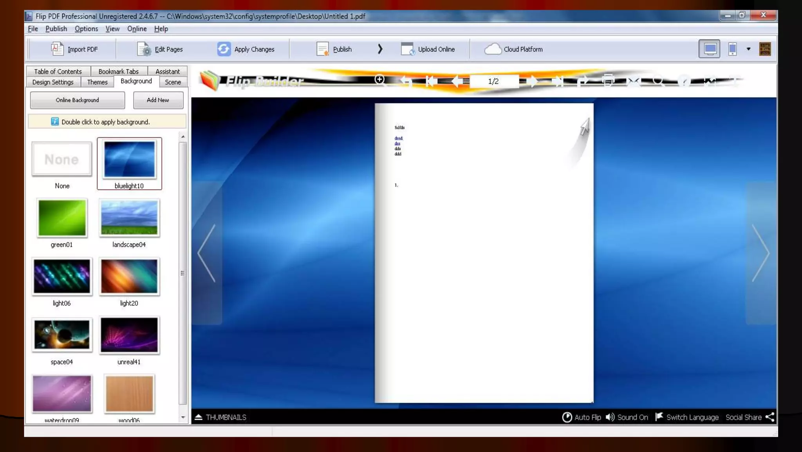Click the Cloud Platform icon
802x452 pixels.
[493, 49]
